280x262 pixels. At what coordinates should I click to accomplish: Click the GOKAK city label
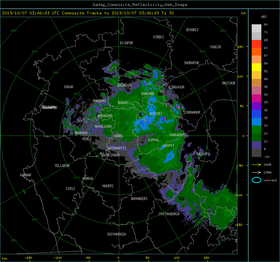69,87
